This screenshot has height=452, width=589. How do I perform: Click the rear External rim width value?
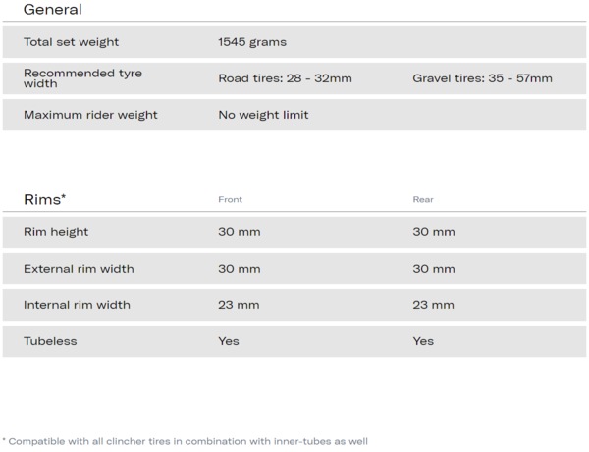pos(434,269)
